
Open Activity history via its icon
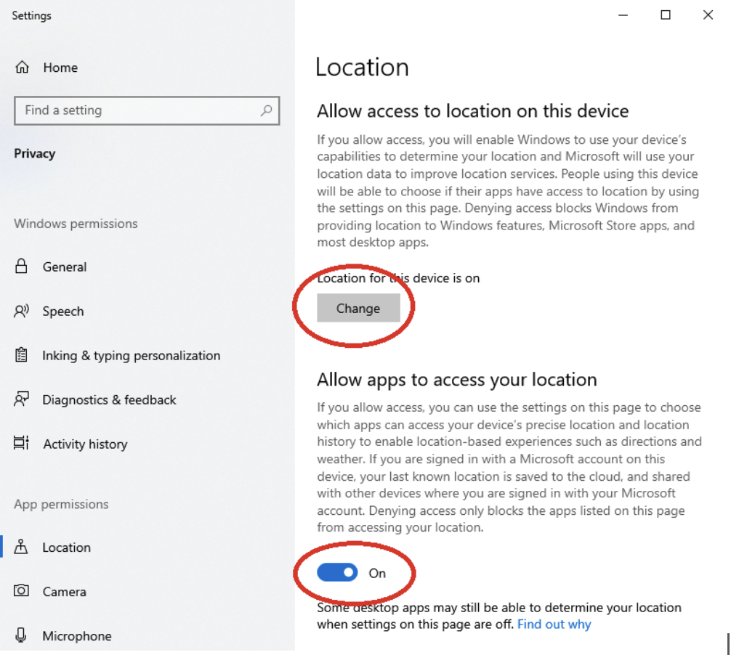pyautogui.click(x=22, y=444)
